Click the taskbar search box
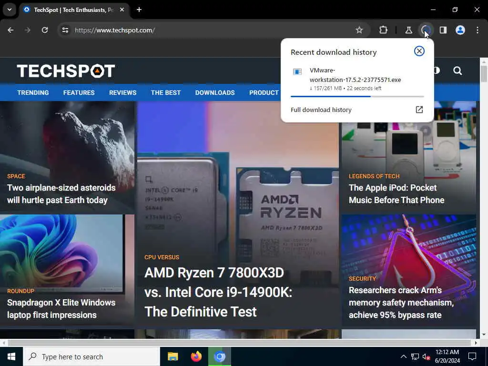The height and width of the screenshot is (366, 488). [x=91, y=356]
